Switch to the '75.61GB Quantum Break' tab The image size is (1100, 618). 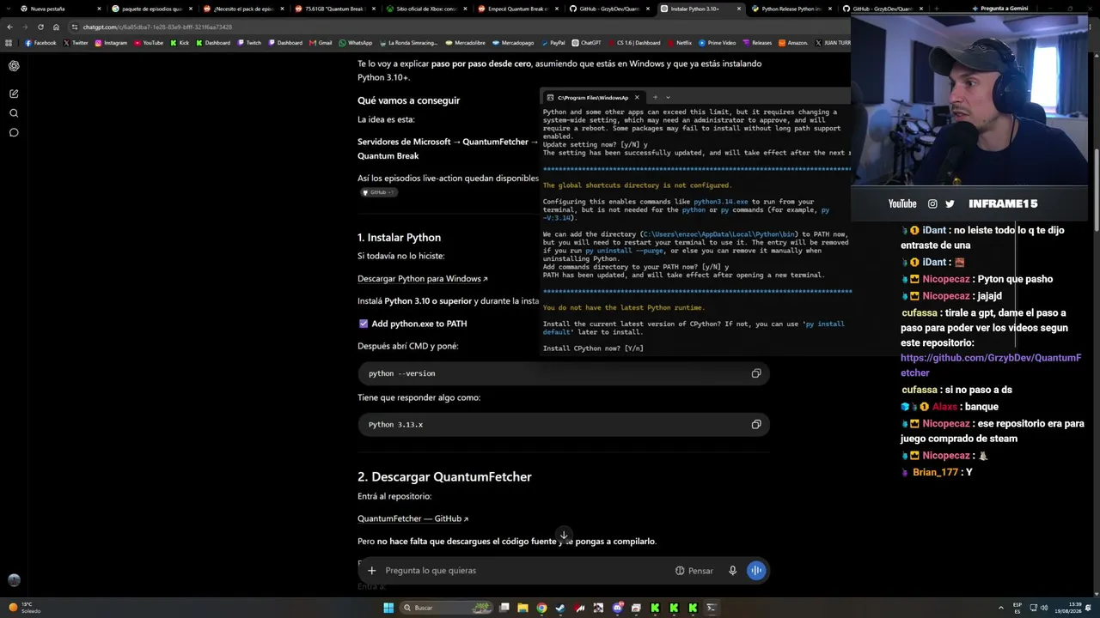[333, 9]
